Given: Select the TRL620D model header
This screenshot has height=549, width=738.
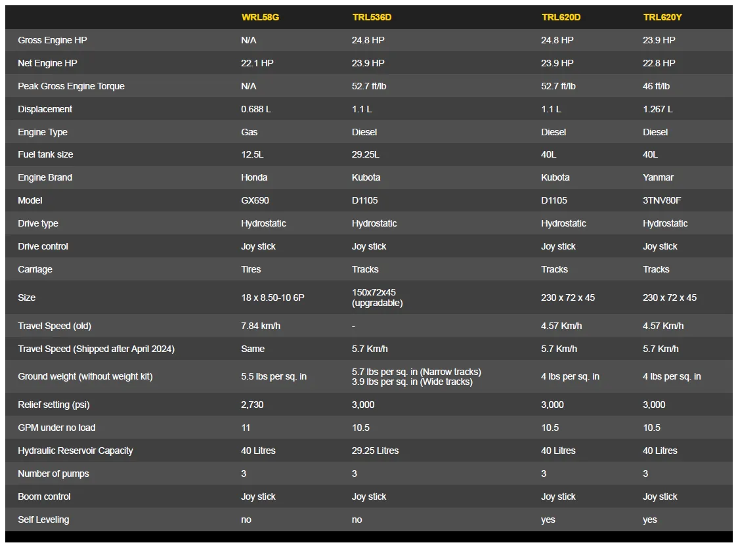Looking at the screenshot, I should tap(561, 18).
